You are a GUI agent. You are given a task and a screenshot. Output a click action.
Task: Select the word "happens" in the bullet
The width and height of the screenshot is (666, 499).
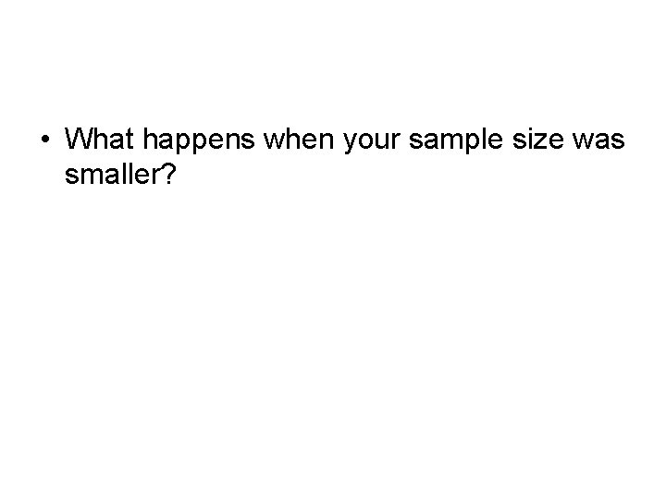[x=199, y=141]
